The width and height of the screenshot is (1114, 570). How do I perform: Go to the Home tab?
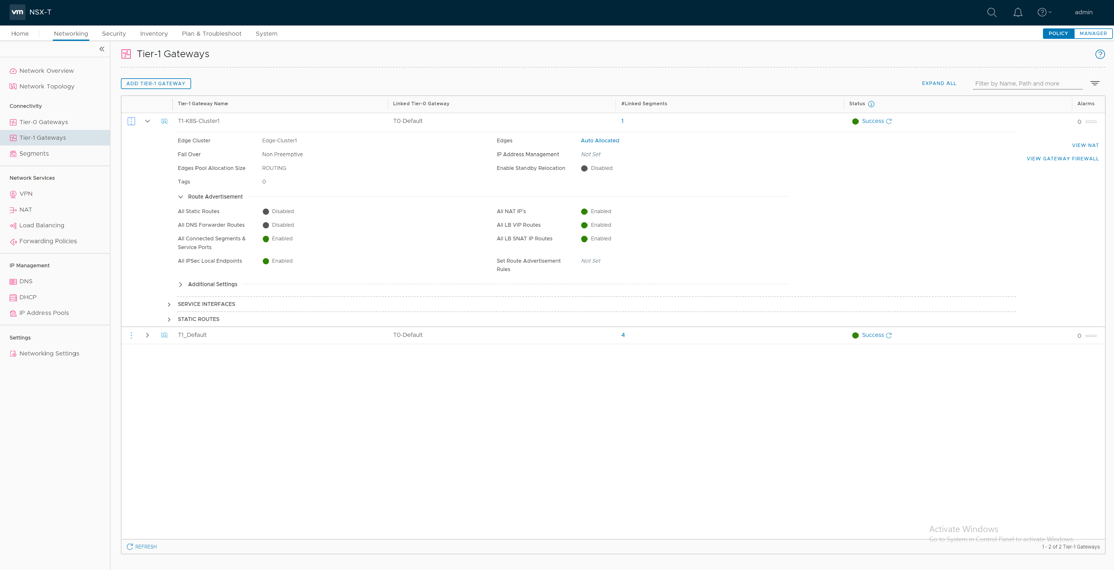[x=20, y=34]
